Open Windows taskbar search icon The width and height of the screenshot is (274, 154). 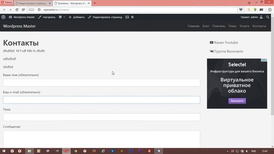pos(12,151)
